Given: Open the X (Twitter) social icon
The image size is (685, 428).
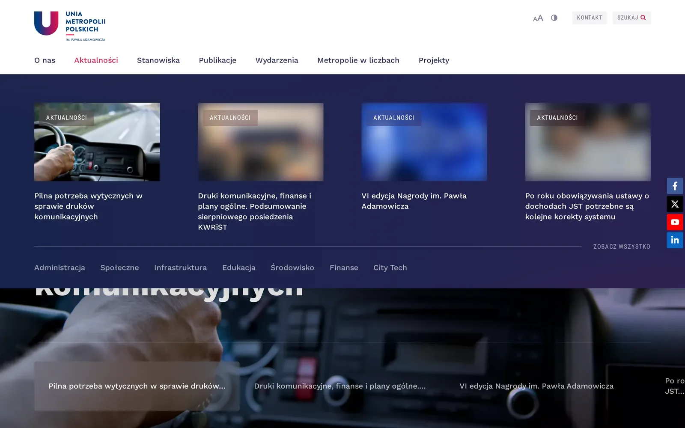Looking at the screenshot, I should [x=675, y=204].
